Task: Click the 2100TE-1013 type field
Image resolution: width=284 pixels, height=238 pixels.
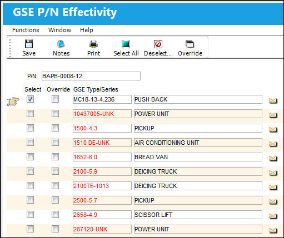Action: pyautogui.click(x=102, y=186)
